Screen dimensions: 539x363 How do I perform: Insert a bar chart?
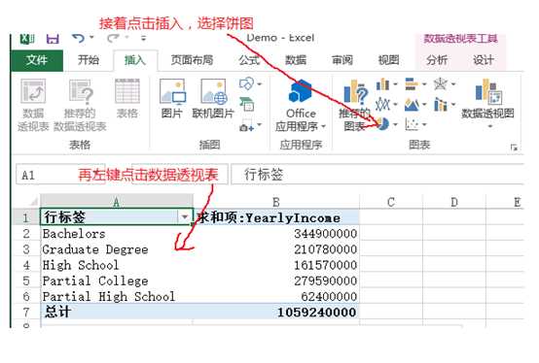(412, 83)
